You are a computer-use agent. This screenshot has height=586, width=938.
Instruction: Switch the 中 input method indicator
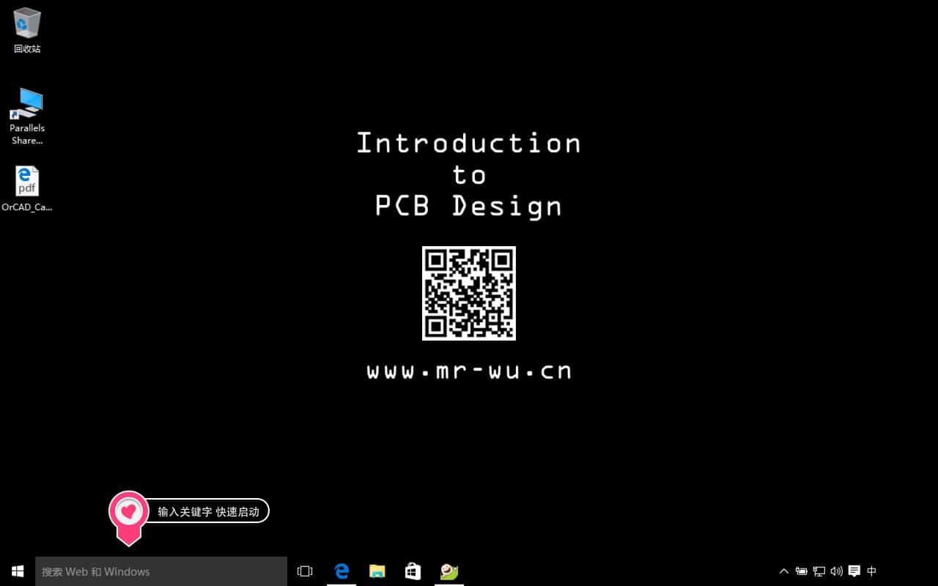tap(872, 571)
